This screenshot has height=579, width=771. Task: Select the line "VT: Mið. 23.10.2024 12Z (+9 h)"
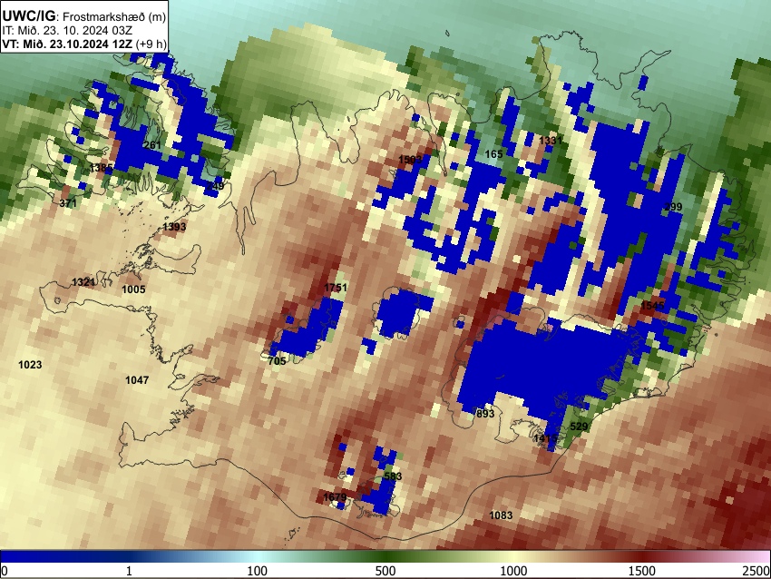pyautogui.click(x=84, y=44)
